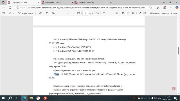
Task: Zoom in with the plus button
Action: pos(73,13)
